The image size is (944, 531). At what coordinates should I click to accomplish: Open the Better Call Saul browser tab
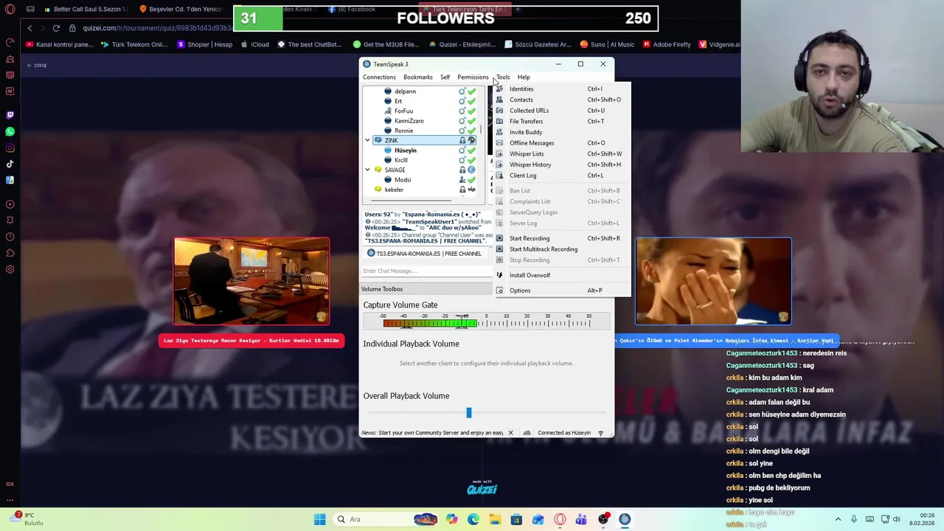86,10
